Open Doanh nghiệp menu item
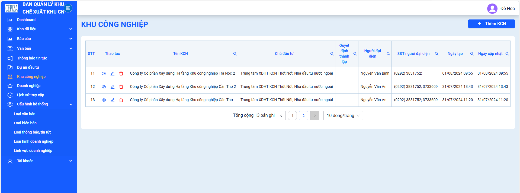520x193 pixels. [x=29, y=86]
